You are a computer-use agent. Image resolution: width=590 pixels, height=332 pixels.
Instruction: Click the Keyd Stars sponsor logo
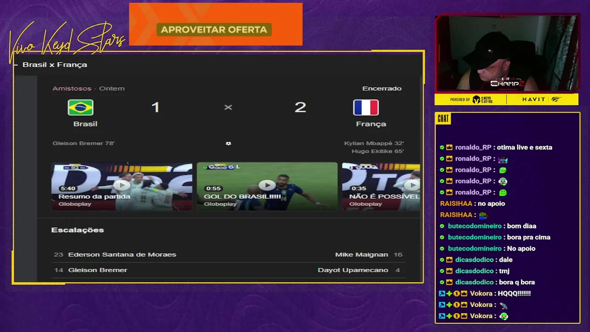[482, 100]
